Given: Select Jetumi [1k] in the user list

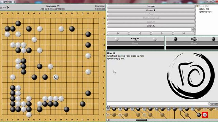Looking at the screenshot, I should click(204, 9).
